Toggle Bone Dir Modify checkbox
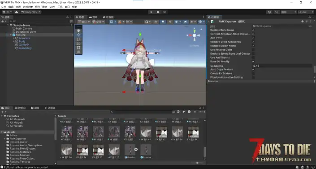The image size is (316, 169). 253,61
